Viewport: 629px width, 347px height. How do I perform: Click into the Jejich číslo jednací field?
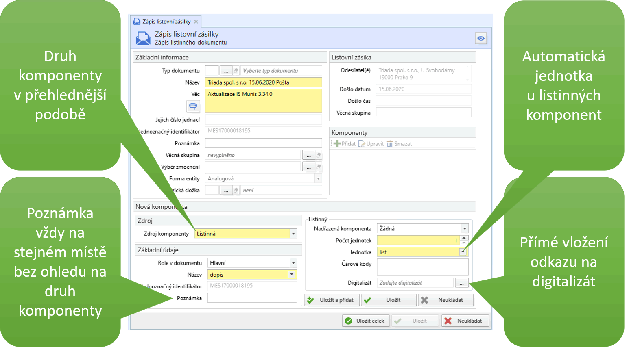point(263,119)
